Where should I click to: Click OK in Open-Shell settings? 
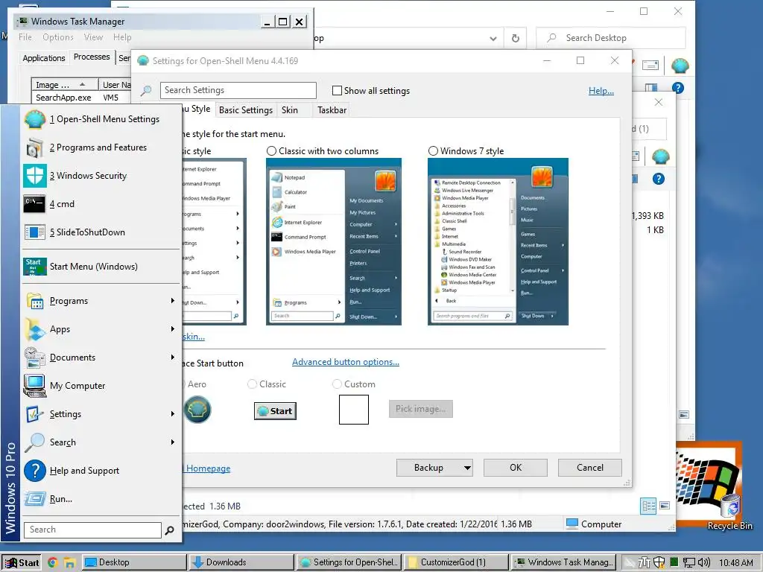pyautogui.click(x=516, y=468)
